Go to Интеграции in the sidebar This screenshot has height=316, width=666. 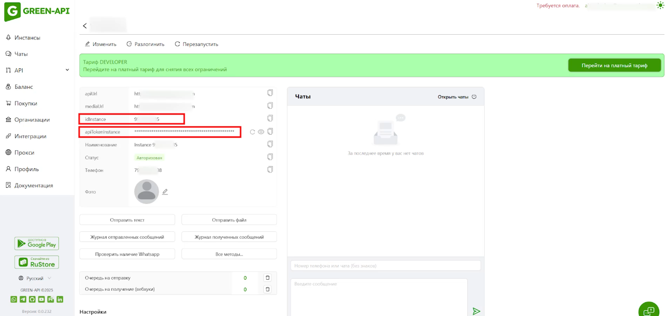[x=30, y=136]
